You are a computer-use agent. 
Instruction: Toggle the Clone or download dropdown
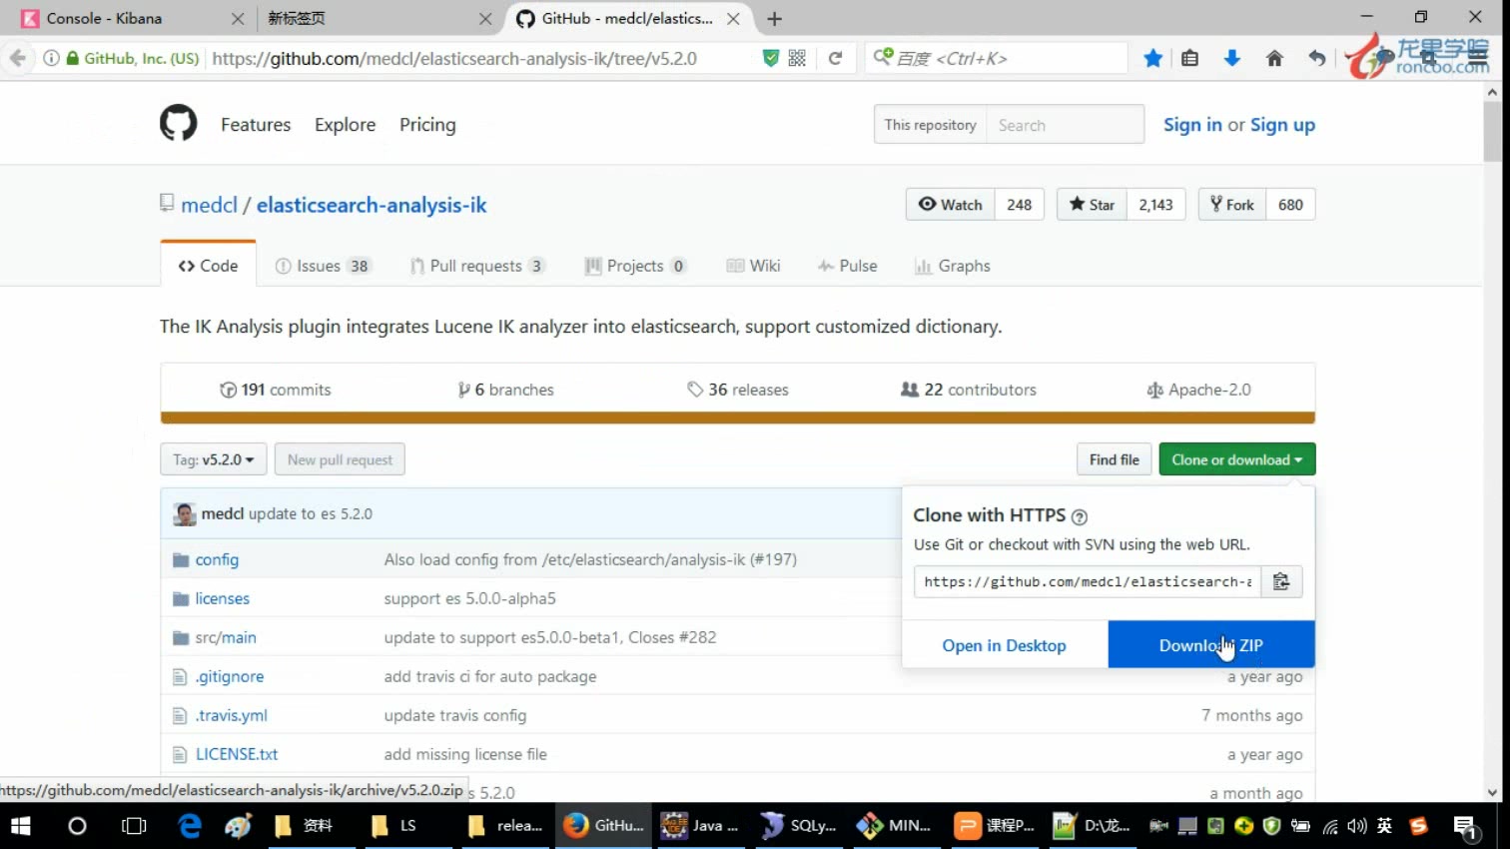(1236, 459)
